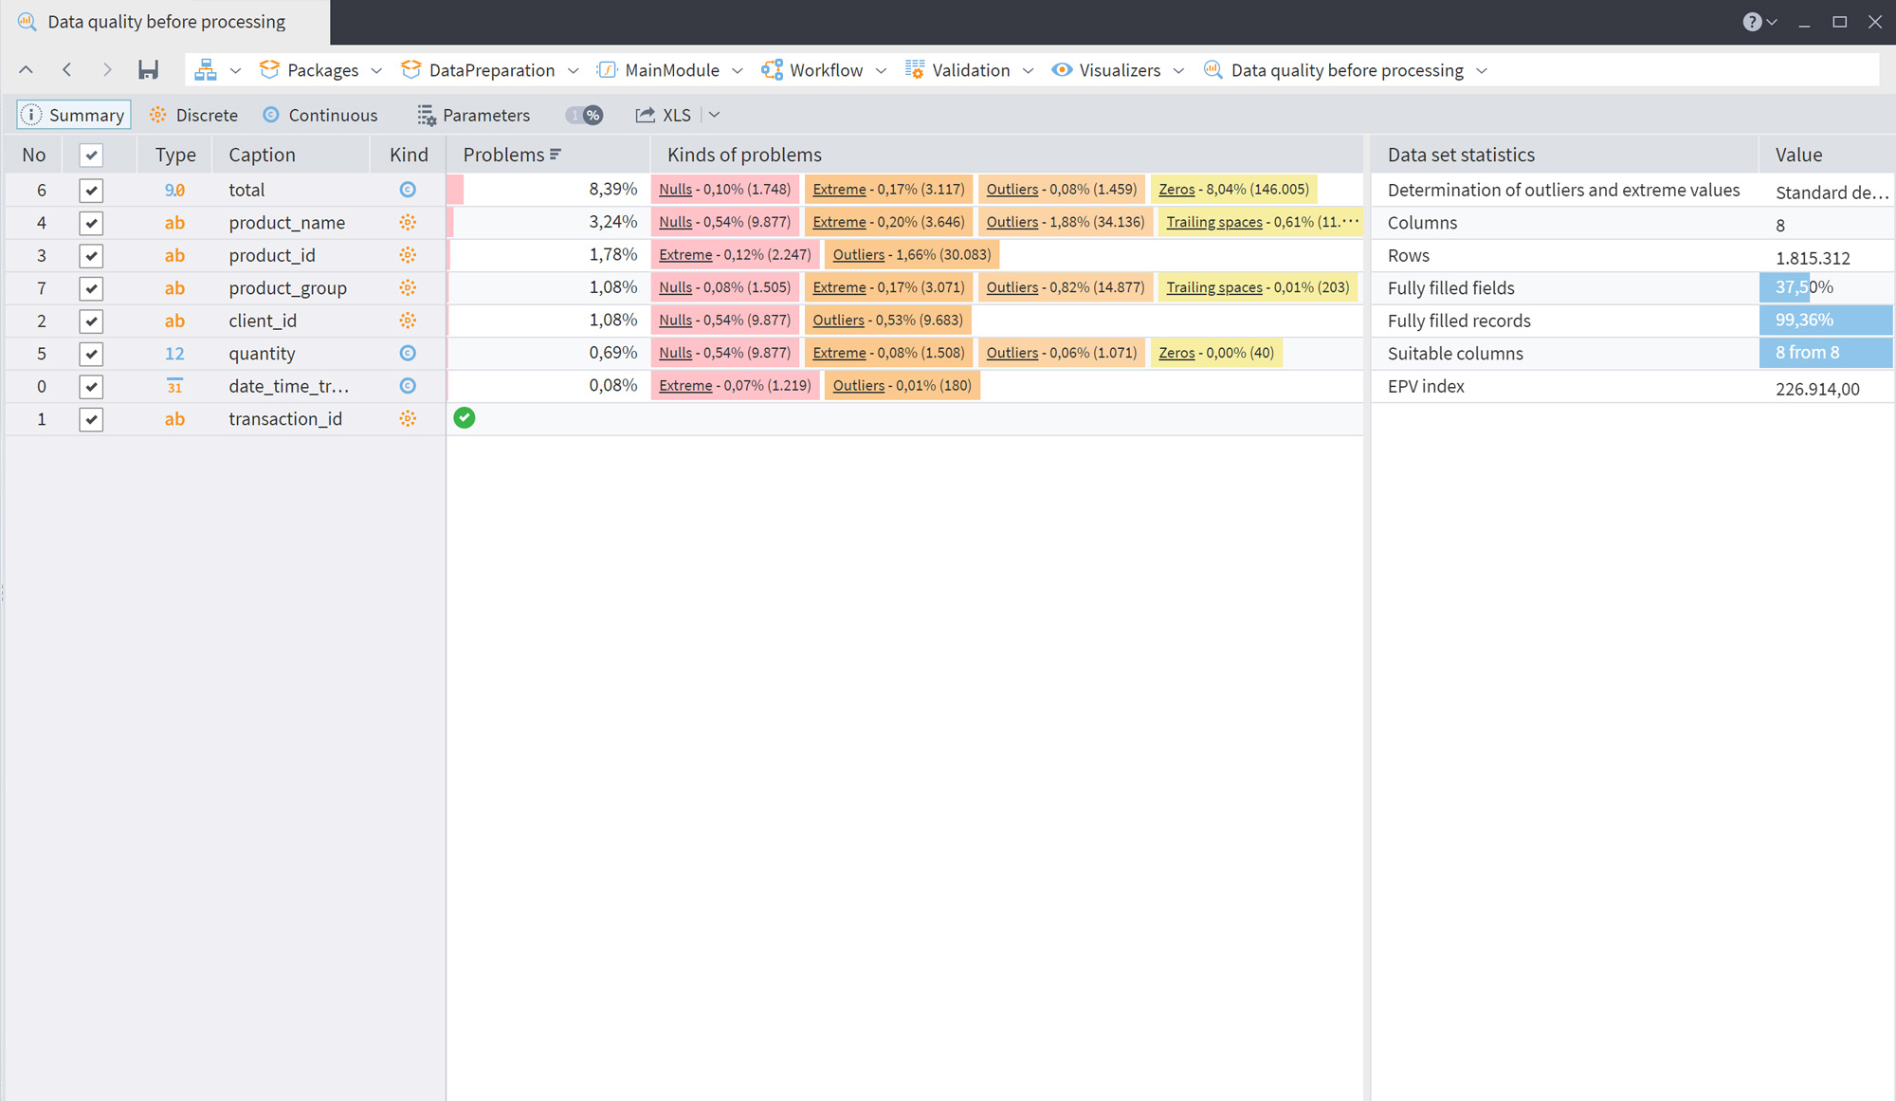
Task: Expand the XLS export dropdown arrow
Action: (x=715, y=116)
